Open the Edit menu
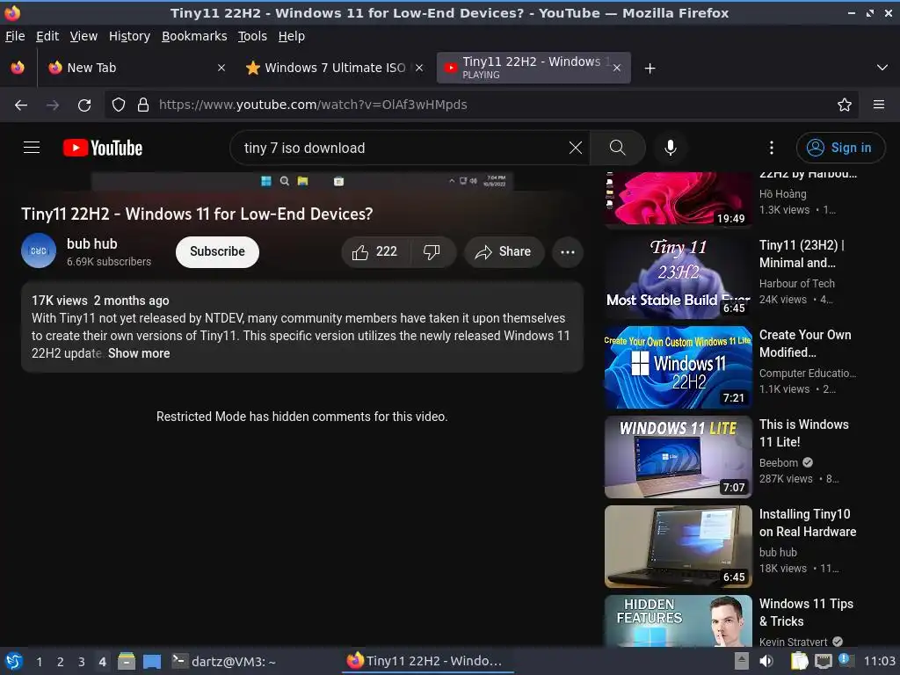The image size is (900, 675). [x=47, y=36]
